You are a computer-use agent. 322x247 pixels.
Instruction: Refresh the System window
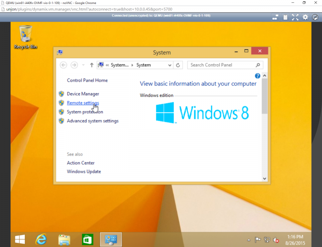click(178, 65)
